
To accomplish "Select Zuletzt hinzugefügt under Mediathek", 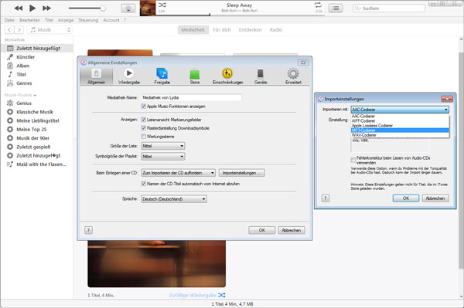I will click(x=36, y=48).
